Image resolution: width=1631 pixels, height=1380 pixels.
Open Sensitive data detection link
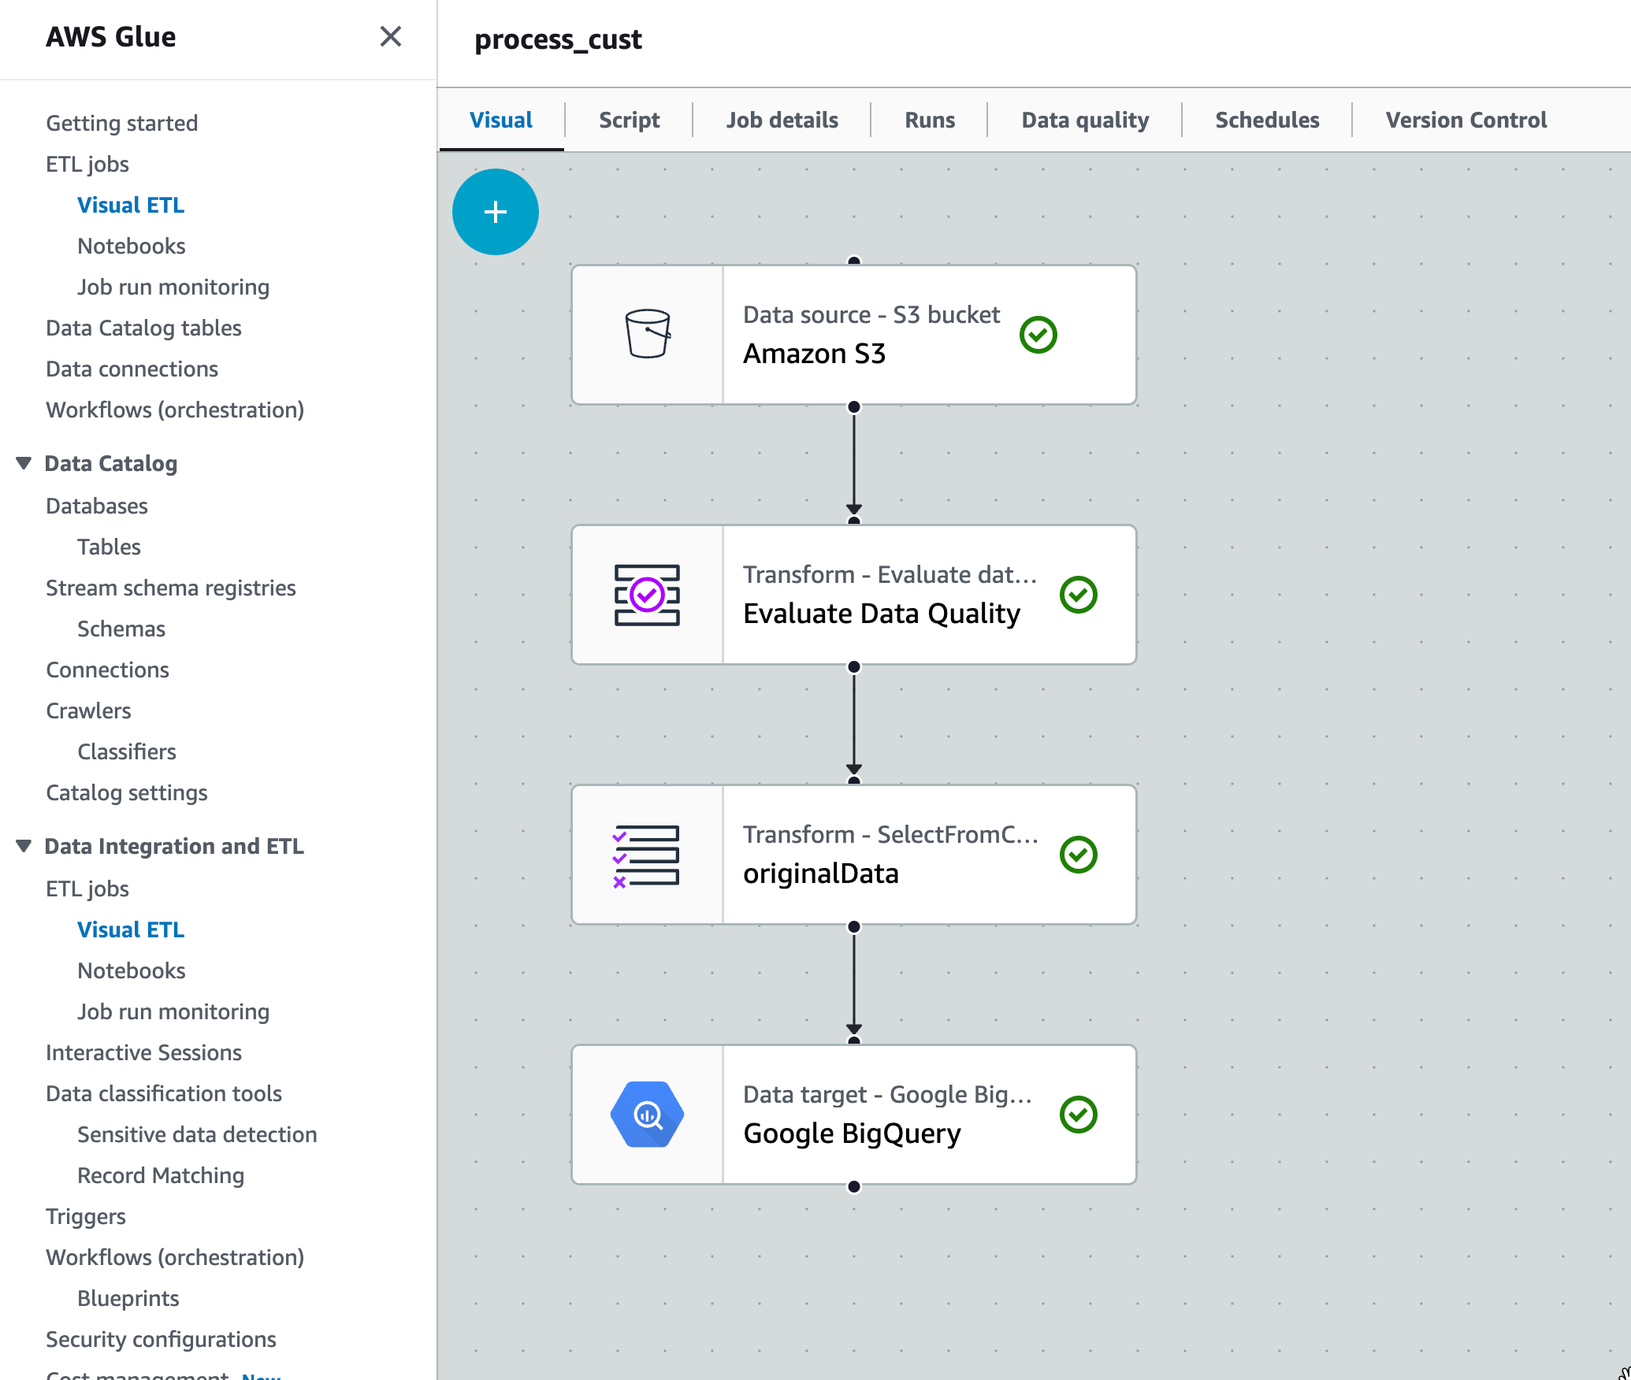pos(197,1134)
